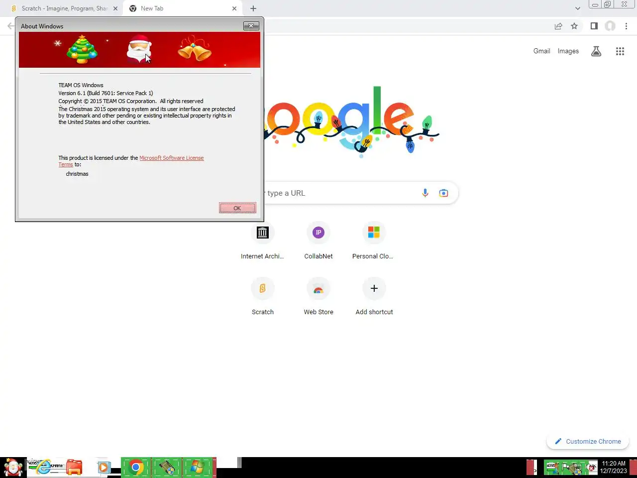Click the voice search microphone
This screenshot has width=637, height=478.
(425, 193)
